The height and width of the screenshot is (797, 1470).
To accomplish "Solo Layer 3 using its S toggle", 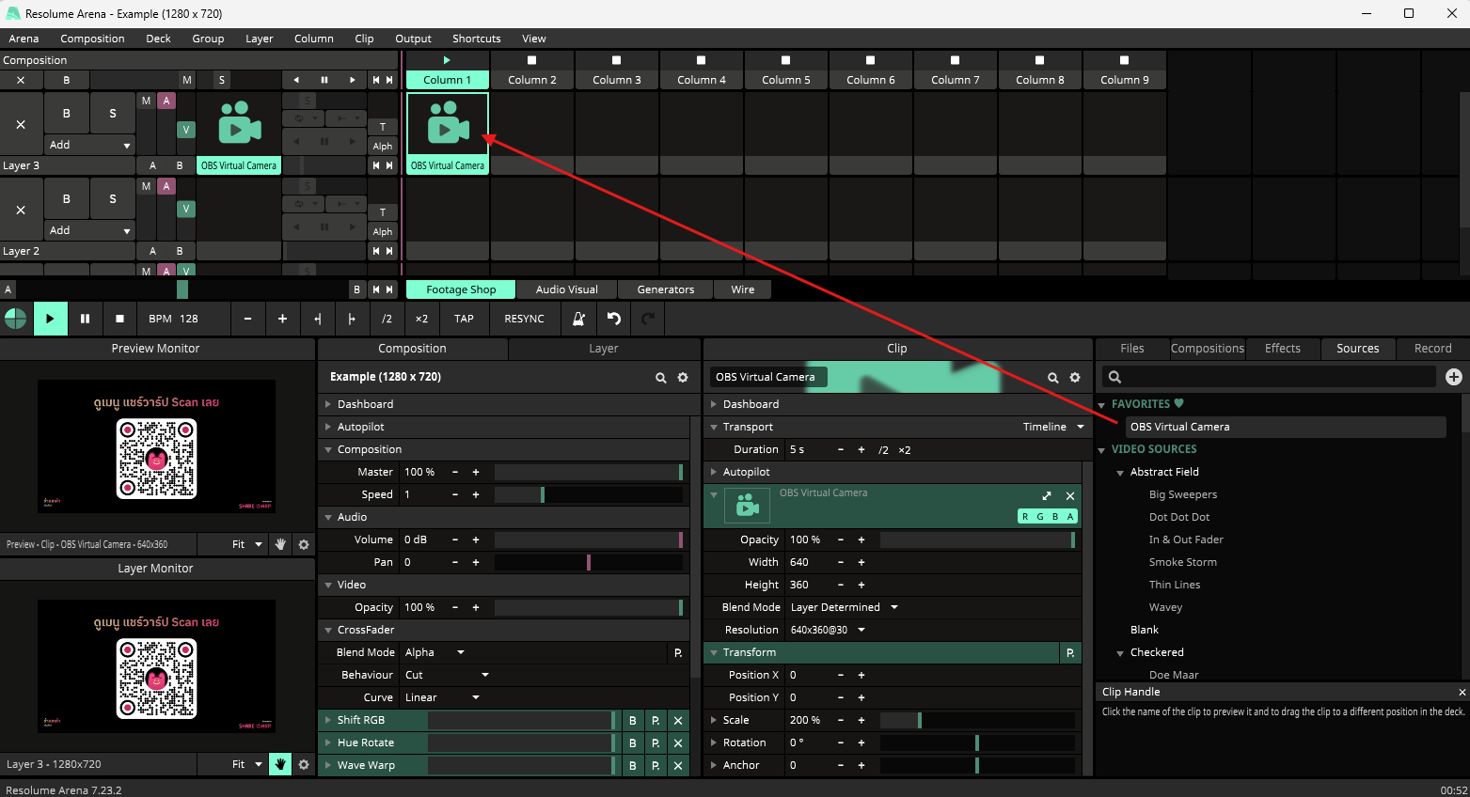I will 113,113.
